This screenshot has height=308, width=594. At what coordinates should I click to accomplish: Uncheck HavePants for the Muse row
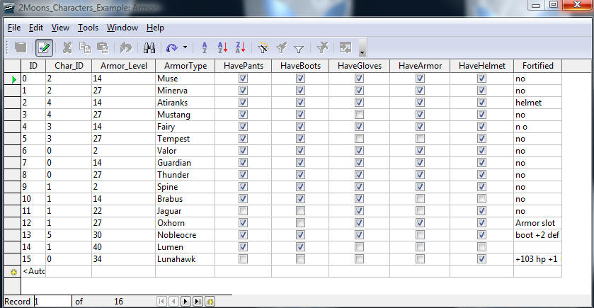pyautogui.click(x=244, y=79)
